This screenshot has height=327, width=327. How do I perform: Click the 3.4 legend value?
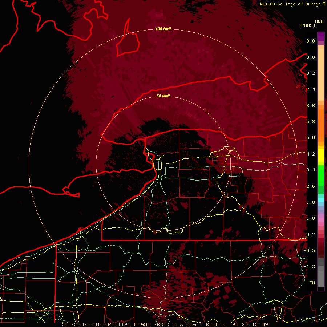pos(311,170)
